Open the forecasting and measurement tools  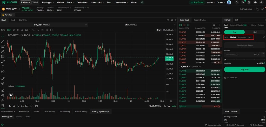pos(3,56)
